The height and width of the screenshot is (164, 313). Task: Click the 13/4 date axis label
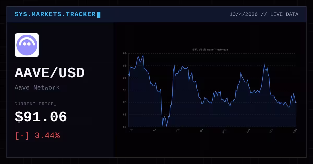tap(295, 131)
